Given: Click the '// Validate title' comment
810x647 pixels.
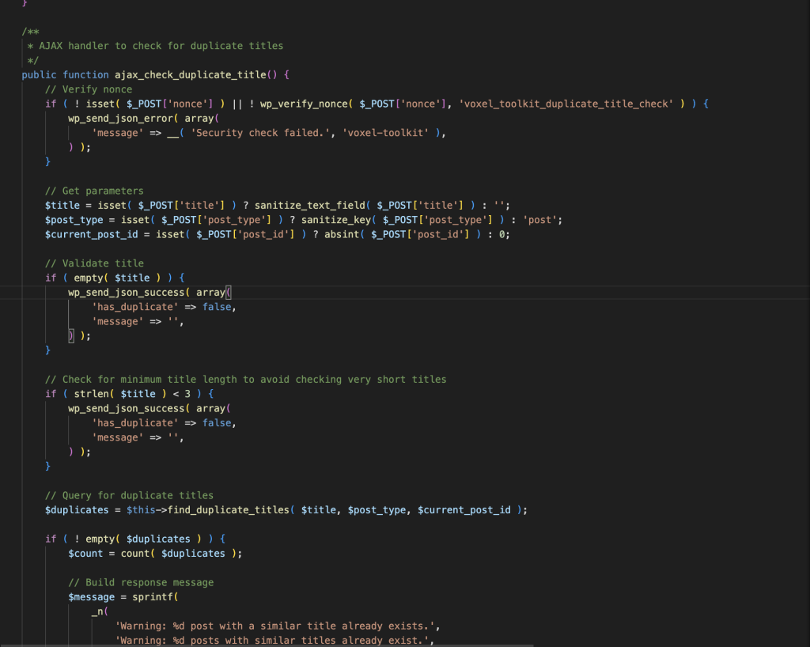Looking at the screenshot, I should click(x=94, y=263).
